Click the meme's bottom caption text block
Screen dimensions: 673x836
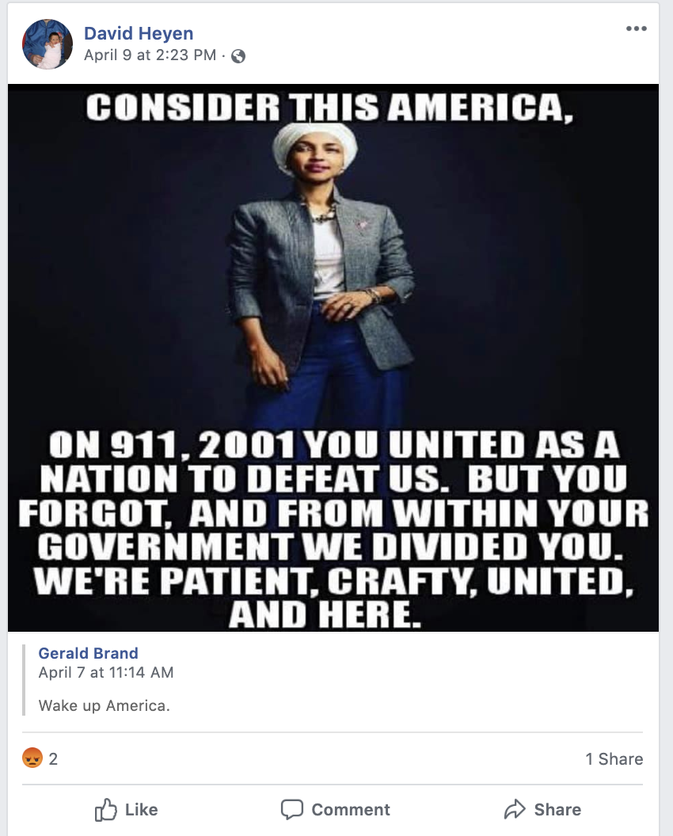(333, 530)
